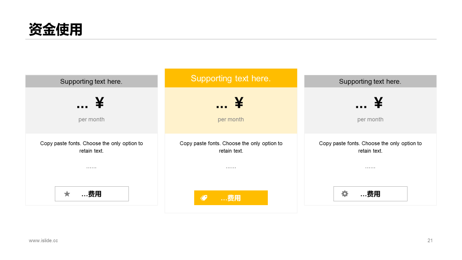Click the star icon in the left card
The width and height of the screenshot is (462, 260).
coord(67,194)
